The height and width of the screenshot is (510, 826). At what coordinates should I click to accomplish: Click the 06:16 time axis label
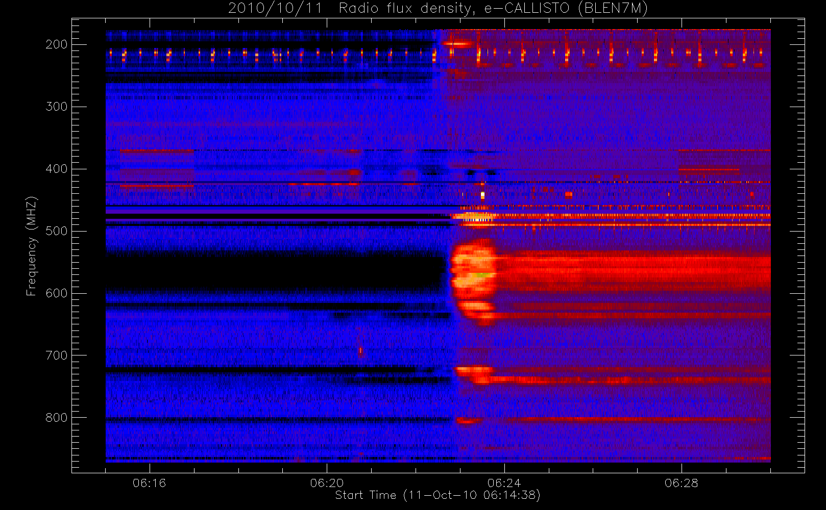pos(150,483)
